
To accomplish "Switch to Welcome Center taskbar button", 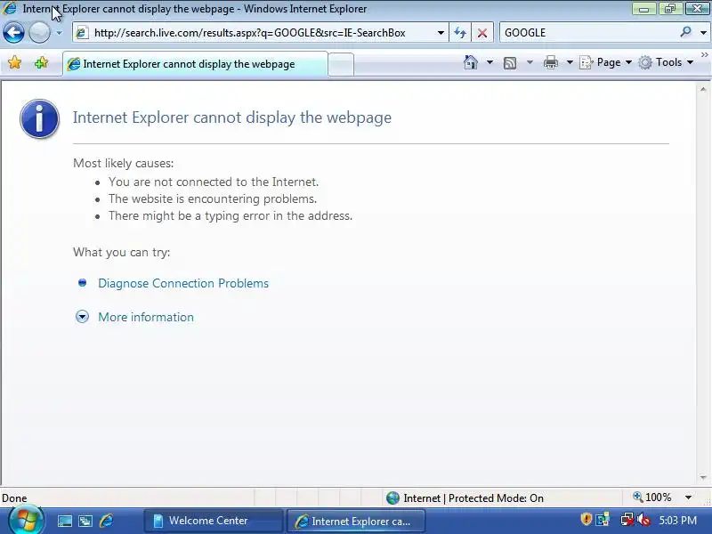I will tap(214, 521).
